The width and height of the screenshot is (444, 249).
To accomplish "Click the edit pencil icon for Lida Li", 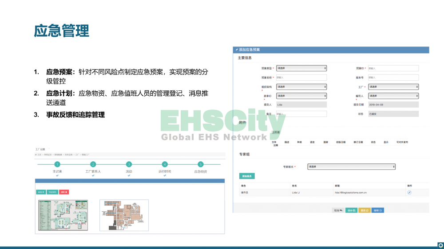I will pyautogui.click(x=409, y=192).
